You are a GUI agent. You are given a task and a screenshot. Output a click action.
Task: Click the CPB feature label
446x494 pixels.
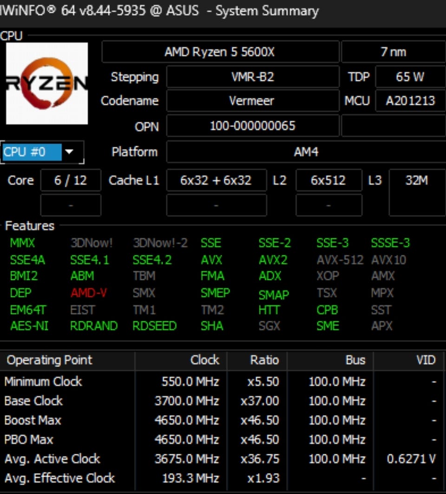click(x=328, y=310)
